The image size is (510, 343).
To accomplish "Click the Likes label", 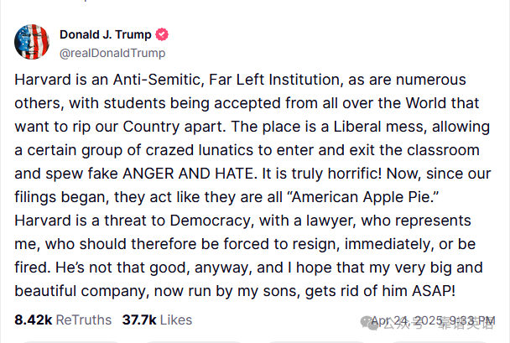I will (x=176, y=320).
